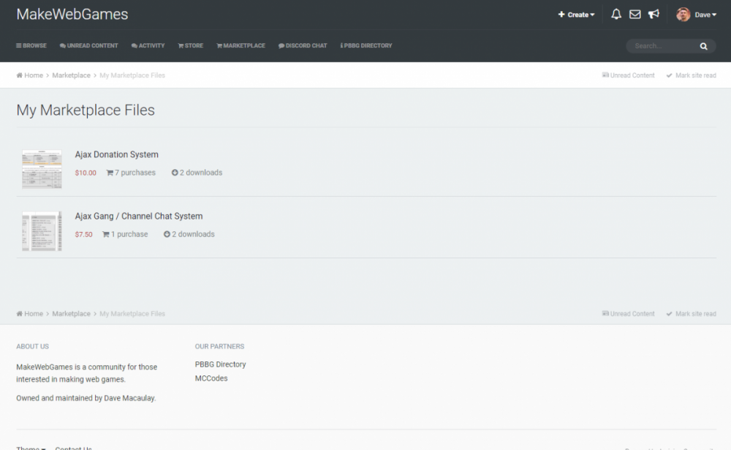Click the top breadcrumb Home link
The image size is (731, 450).
point(30,75)
